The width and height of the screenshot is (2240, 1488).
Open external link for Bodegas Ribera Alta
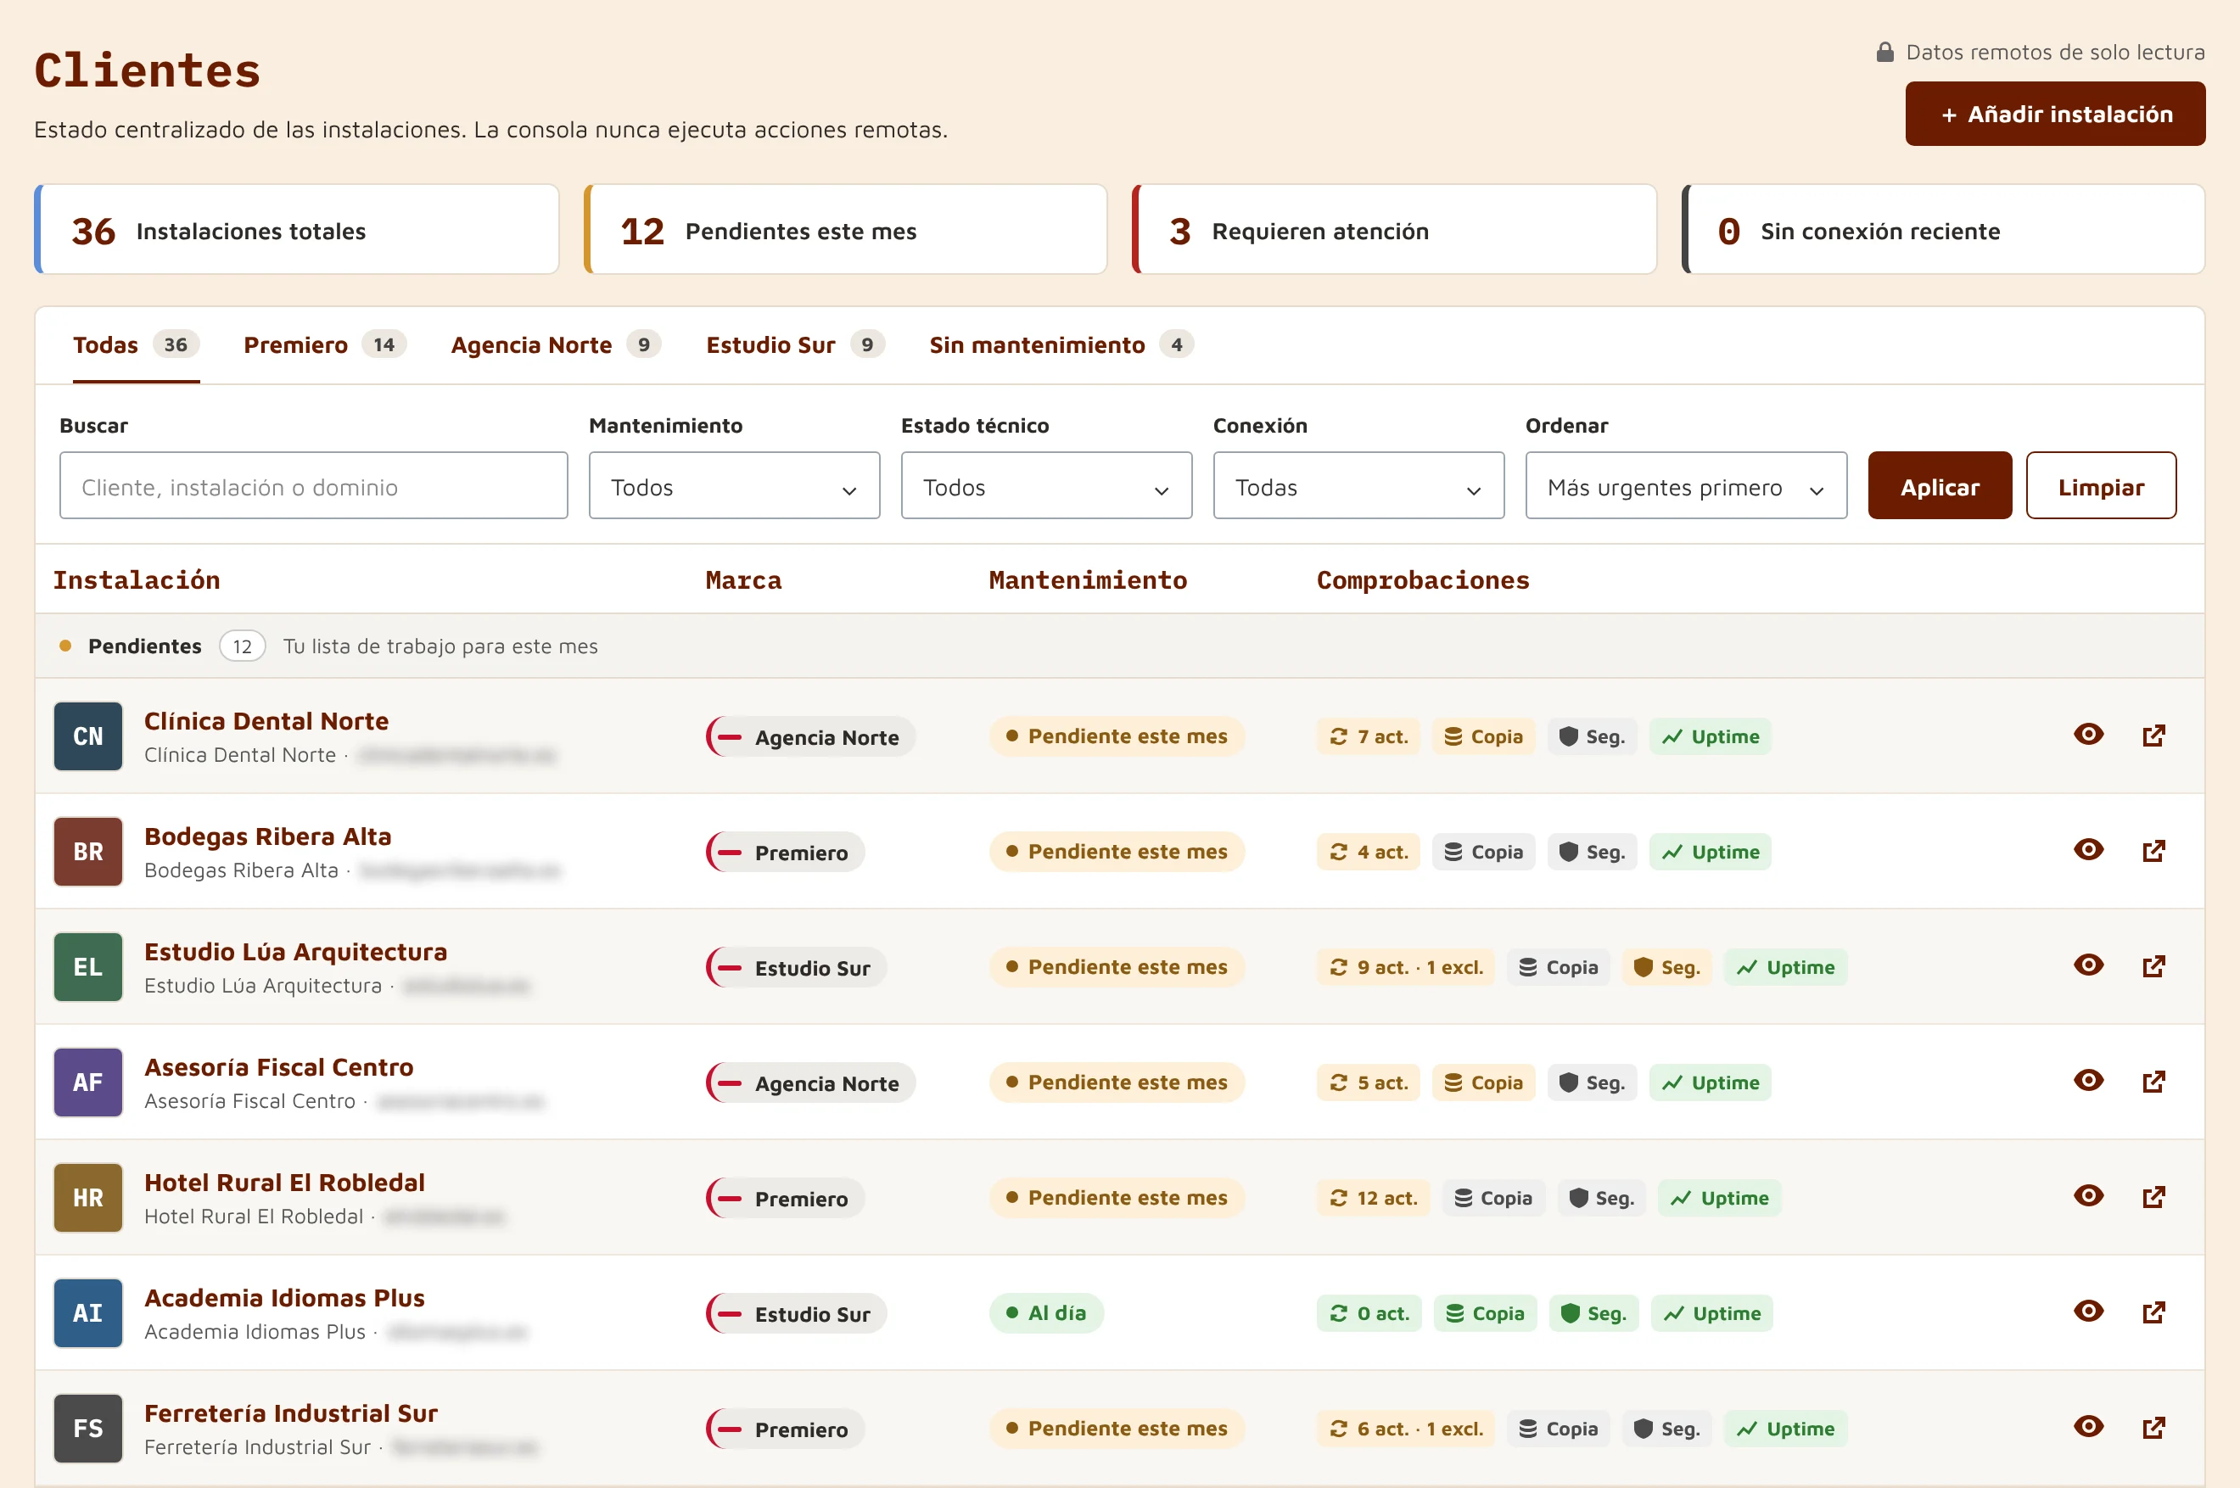pyautogui.click(x=2153, y=850)
